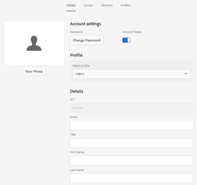This screenshot has height=185, width=197.
Task: Click the user avatar silhouette icon
Action: 34,43
